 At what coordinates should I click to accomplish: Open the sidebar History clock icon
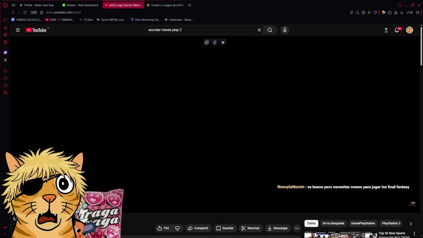pos(5,78)
